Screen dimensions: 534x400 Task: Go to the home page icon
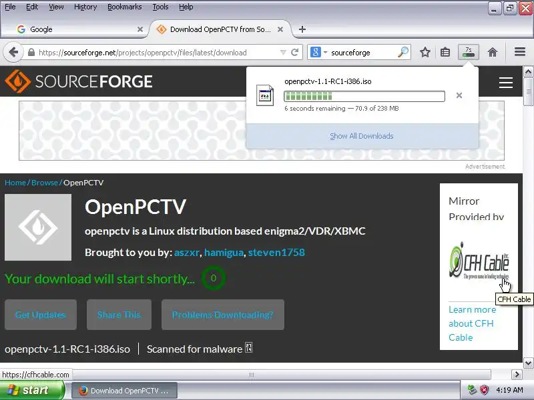(493, 53)
